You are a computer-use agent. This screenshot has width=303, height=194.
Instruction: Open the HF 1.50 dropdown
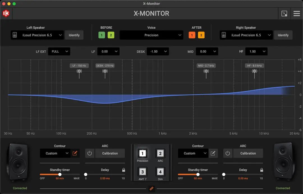256,51
